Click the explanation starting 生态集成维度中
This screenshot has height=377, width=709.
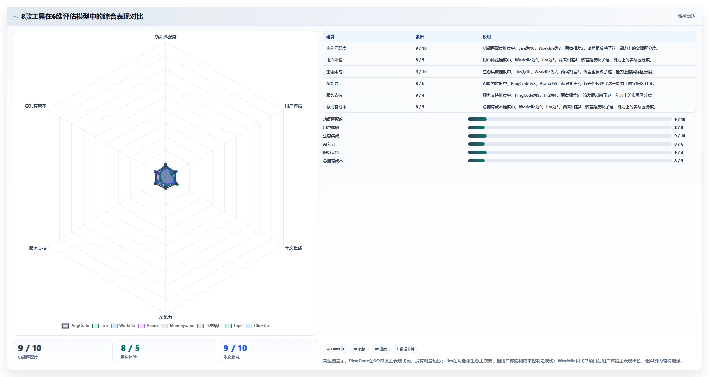point(569,72)
